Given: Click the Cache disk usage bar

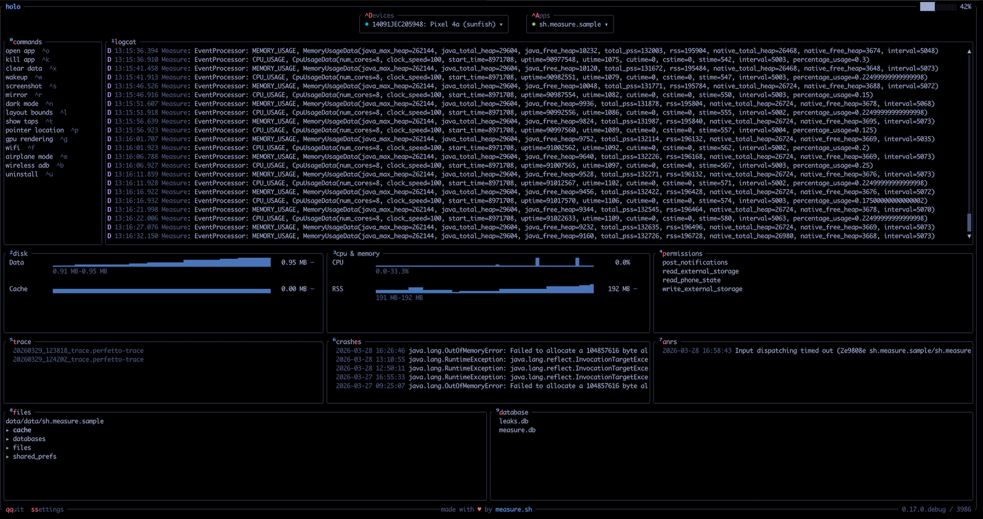Looking at the screenshot, I should pyautogui.click(x=162, y=290).
